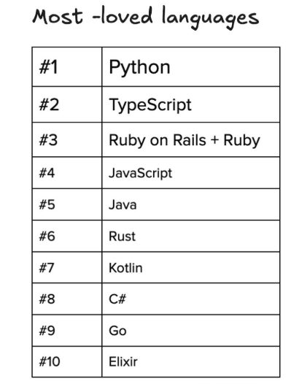Click the Java language cell
Screen dimensions: 302x384
(x=191, y=204)
